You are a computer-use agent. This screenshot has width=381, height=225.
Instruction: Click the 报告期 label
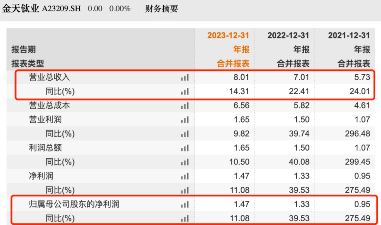click(x=24, y=49)
